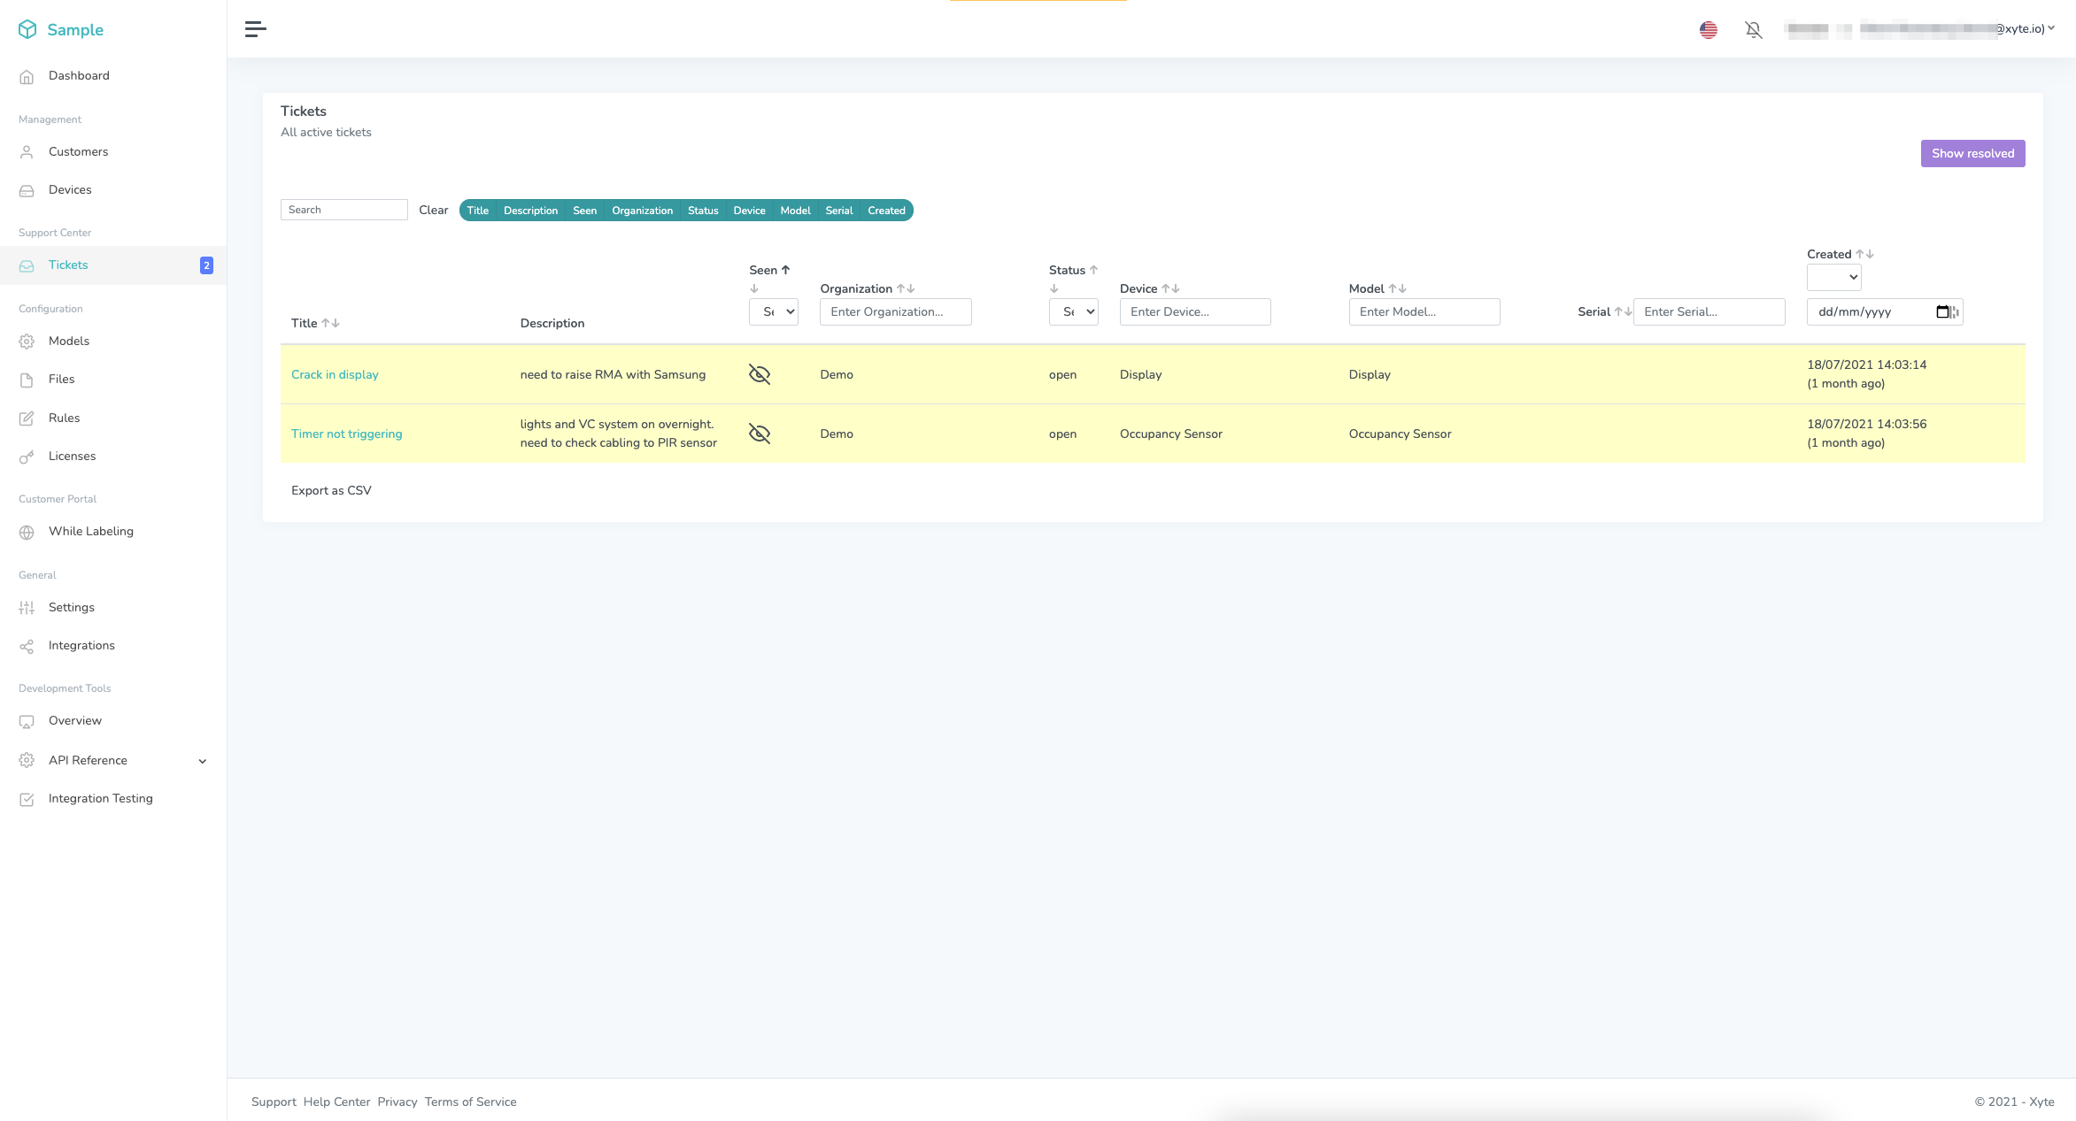Viewport: 2076px width, 1121px height.
Task: Select the Seen filter dropdown
Action: tap(775, 312)
